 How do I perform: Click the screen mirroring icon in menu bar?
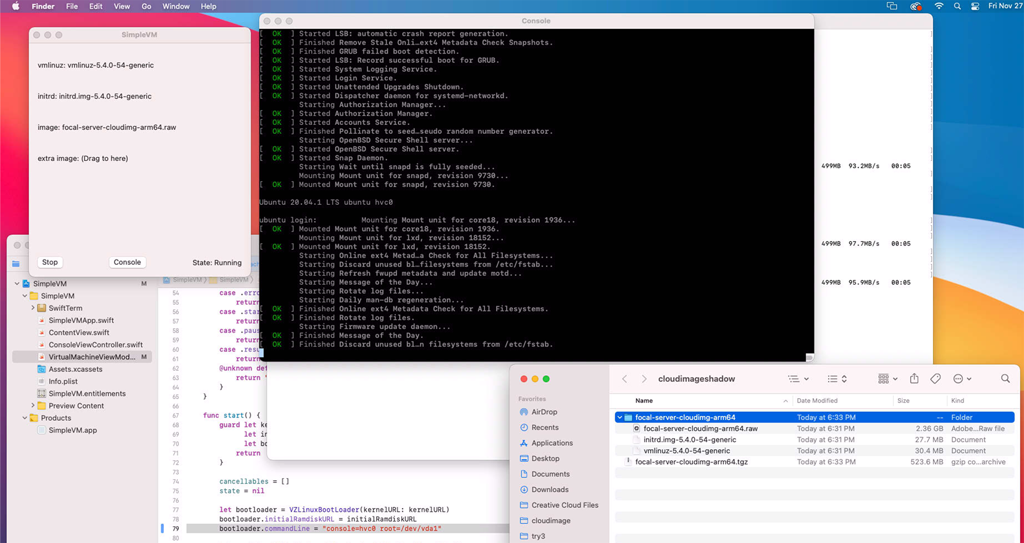[x=892, y=6]
